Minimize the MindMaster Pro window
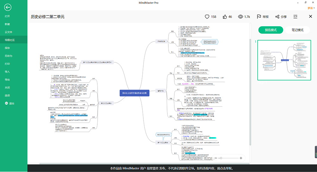Viewport: 317px width, 172px height. coord(298,3)
